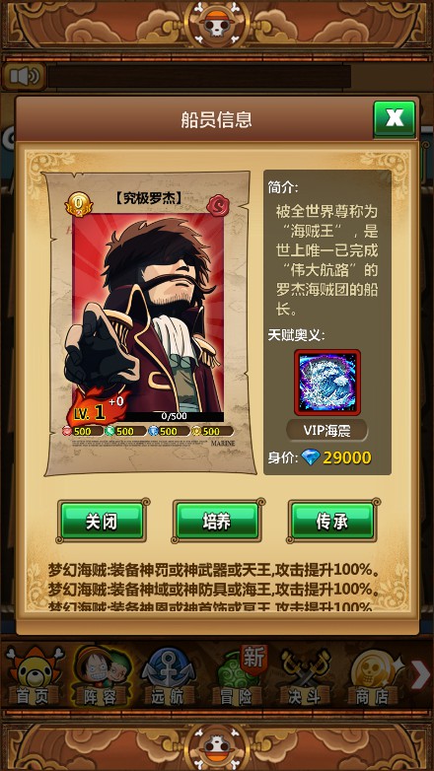Open the 冒险 adventure fruit icon

238,676
